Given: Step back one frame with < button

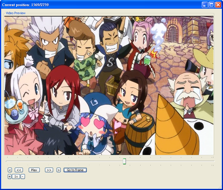Looking at the screenshot, I should point(10,170).
